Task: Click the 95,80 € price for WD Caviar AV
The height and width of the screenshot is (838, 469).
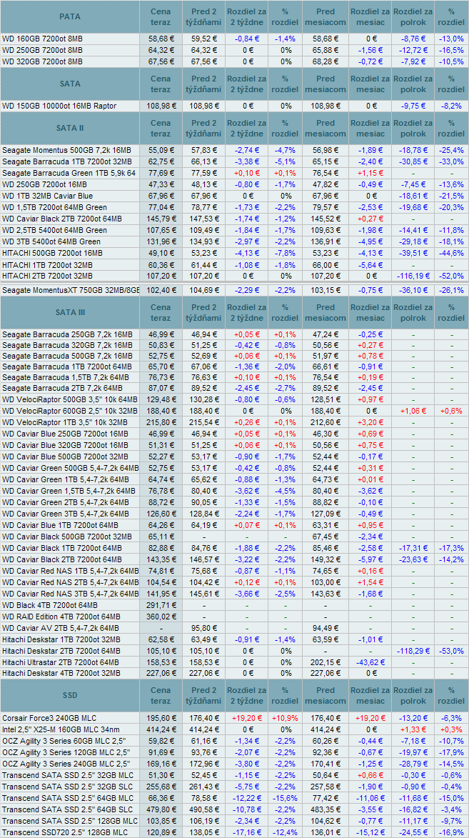Action: point(203,628)
